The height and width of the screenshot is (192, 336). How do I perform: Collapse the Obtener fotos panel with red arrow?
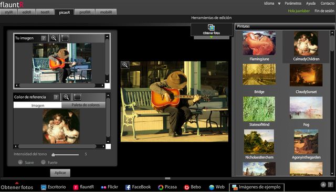tap(17, 183)
